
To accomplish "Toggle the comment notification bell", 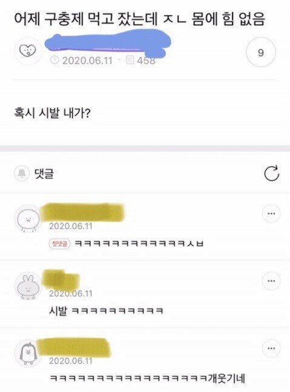I will (x=22, y=173).
